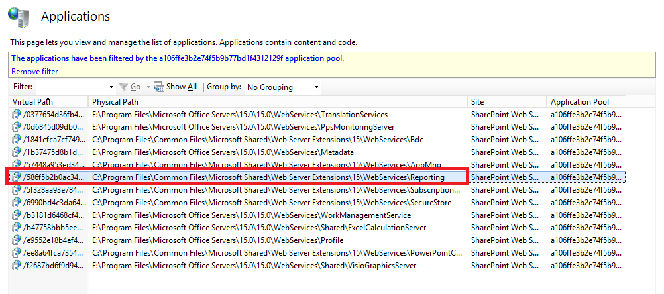
Task: Click the Show All icon
Action: (159, 87)
